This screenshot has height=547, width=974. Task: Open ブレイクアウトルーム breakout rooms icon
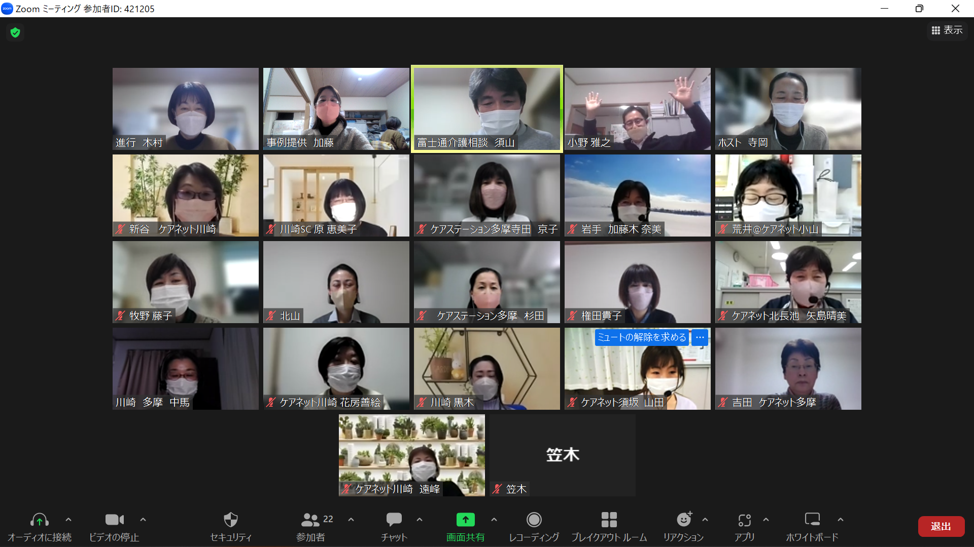pos(609,520)
